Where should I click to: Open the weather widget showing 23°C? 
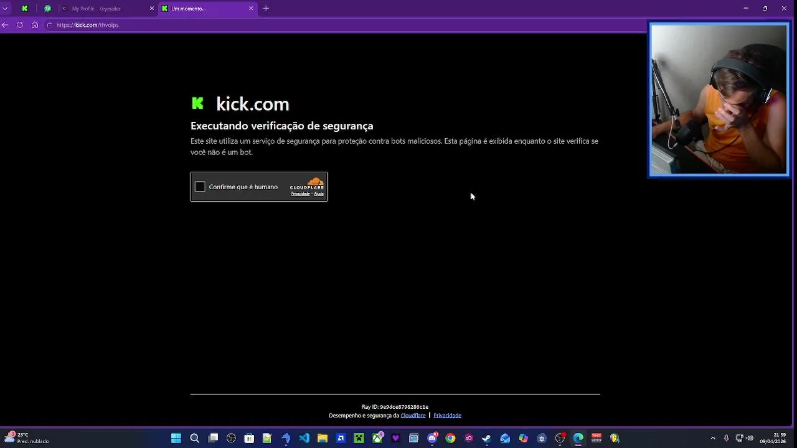click(x=26, y=438)
